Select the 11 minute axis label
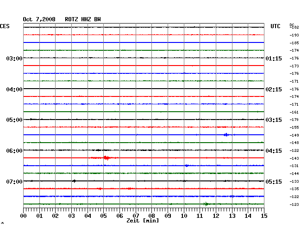The width and height of the screenshot is (301, 228). [x=200, y=216]
